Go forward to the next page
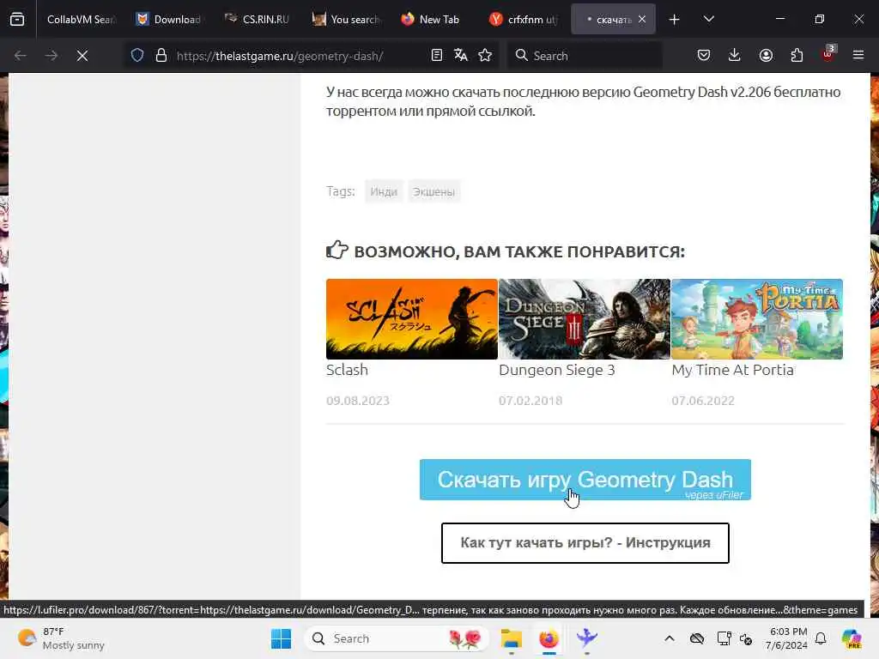Image resolution: width=879 pixels, height=659 pixels. [x=51, y=56]
